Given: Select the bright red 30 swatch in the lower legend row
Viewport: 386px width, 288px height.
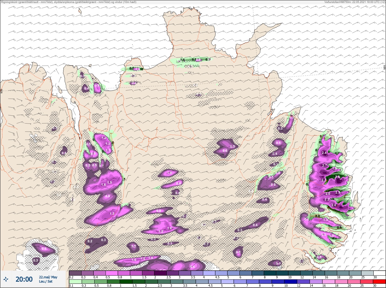Looking at the screenshot, I should pos(380,282).
